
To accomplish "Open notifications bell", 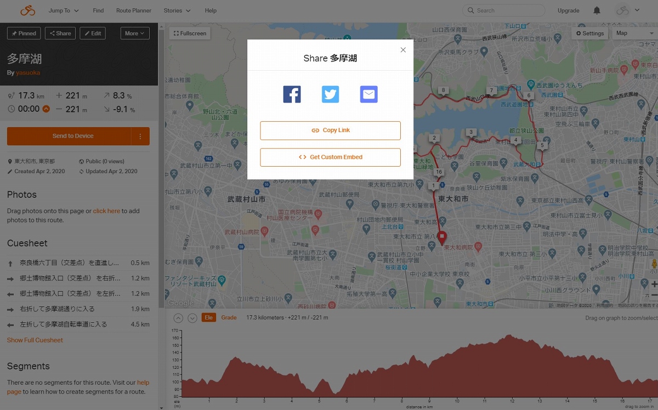I will [x=597, y=10].
